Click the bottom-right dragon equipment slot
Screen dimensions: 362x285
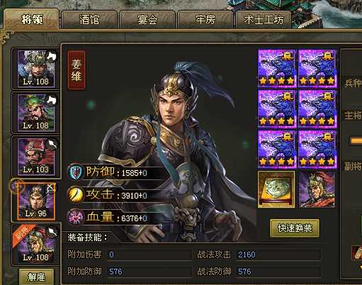317,150
